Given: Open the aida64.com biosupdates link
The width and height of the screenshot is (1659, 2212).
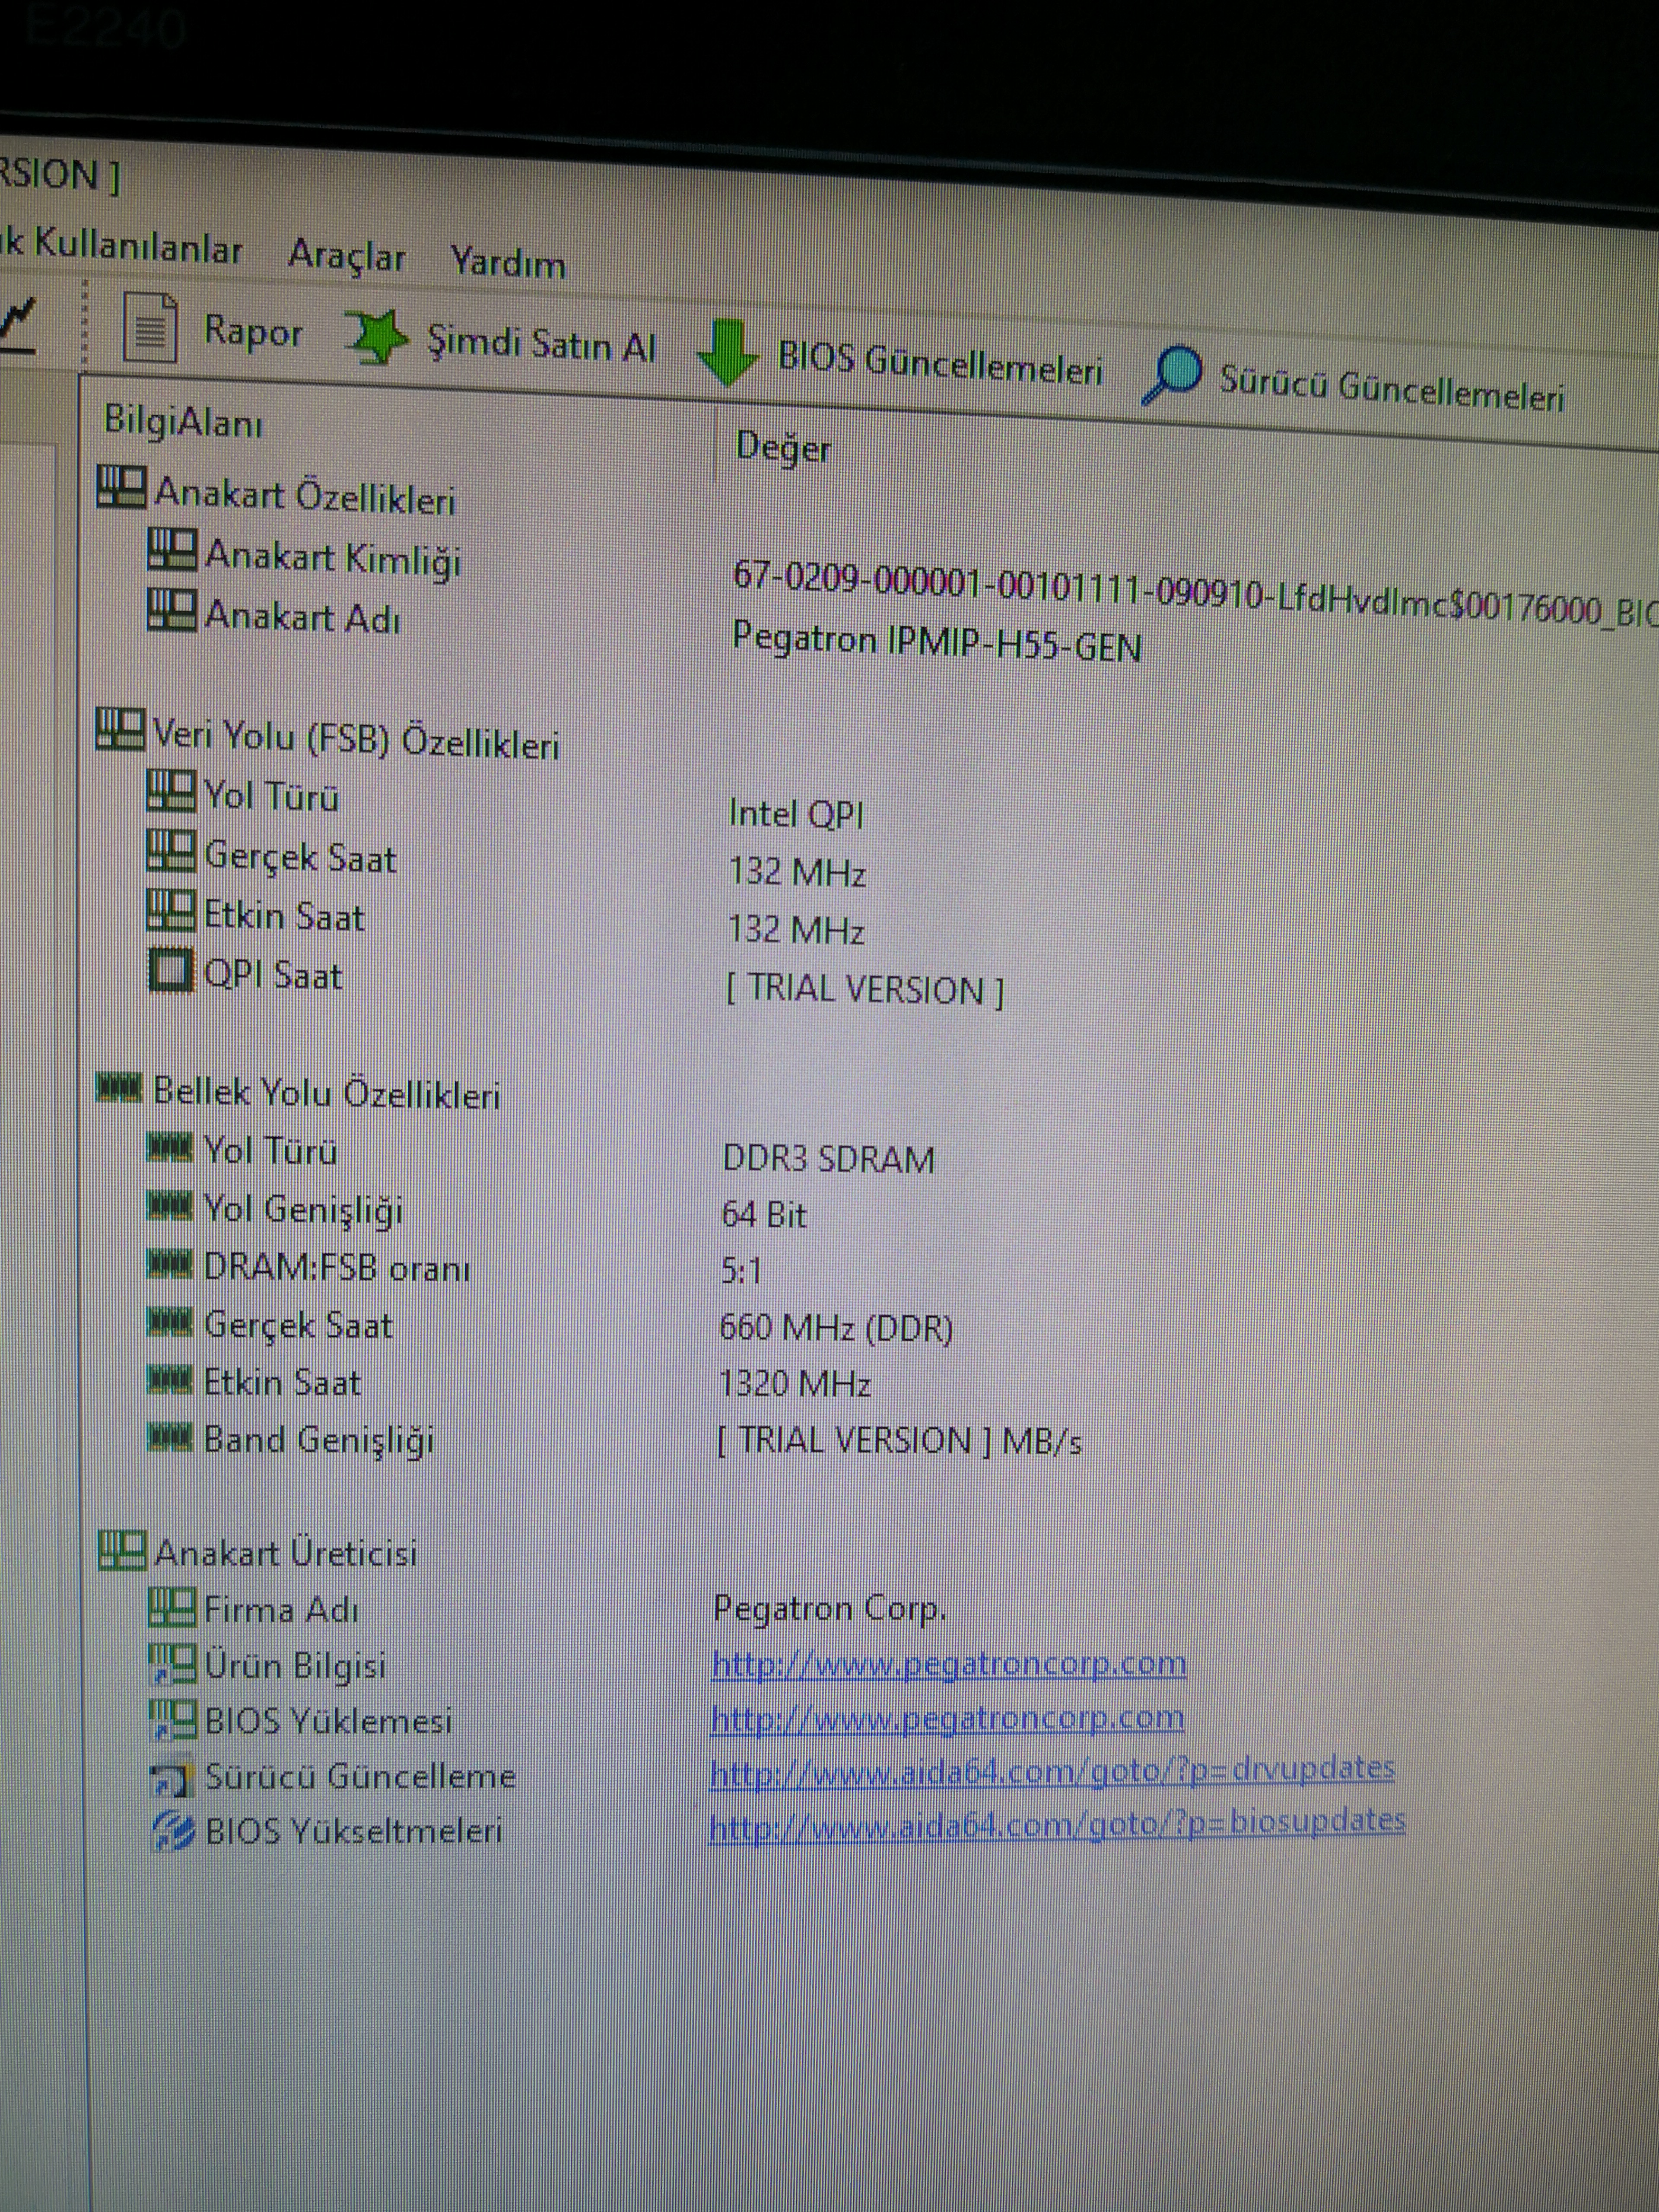Looking at the screenshot, I should 1057,1824.
